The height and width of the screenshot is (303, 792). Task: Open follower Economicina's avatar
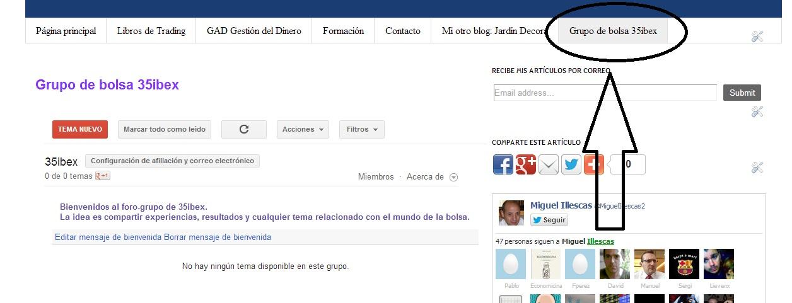546,264
